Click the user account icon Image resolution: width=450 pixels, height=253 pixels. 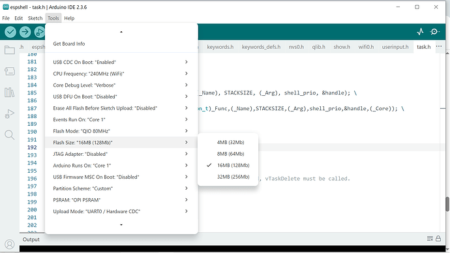(x=10, y=245)
